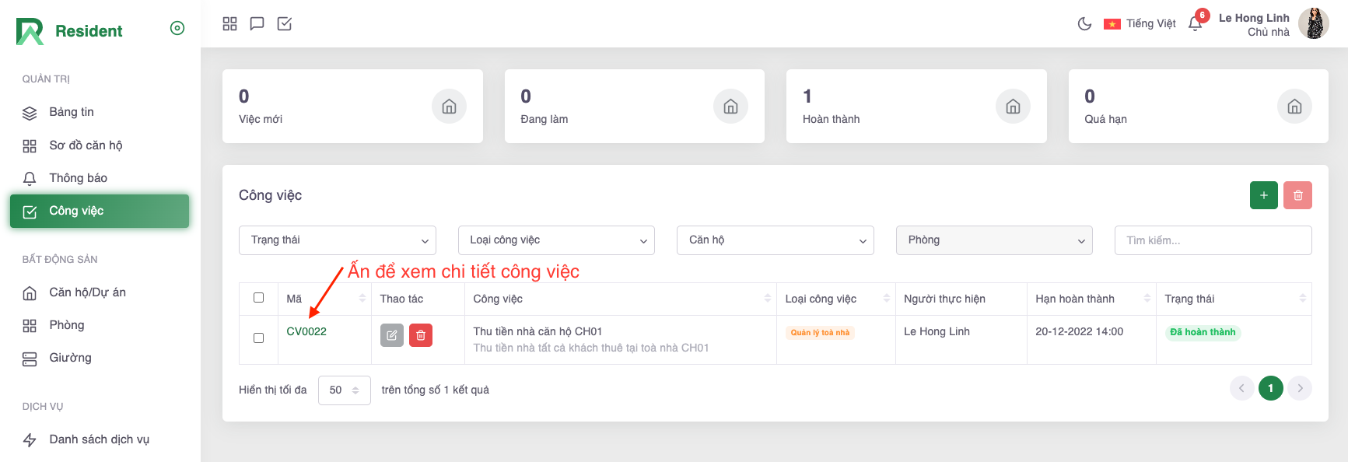Click the red trash button beside add

click(x=1297, y=195)
